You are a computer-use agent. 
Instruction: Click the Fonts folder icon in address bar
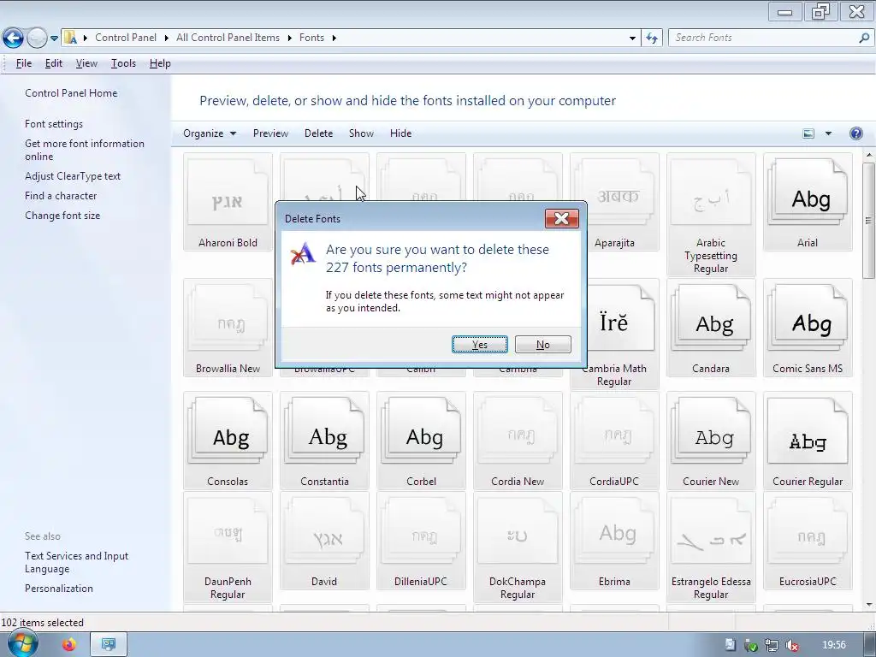pyautogui.click(x=70, y=38)
